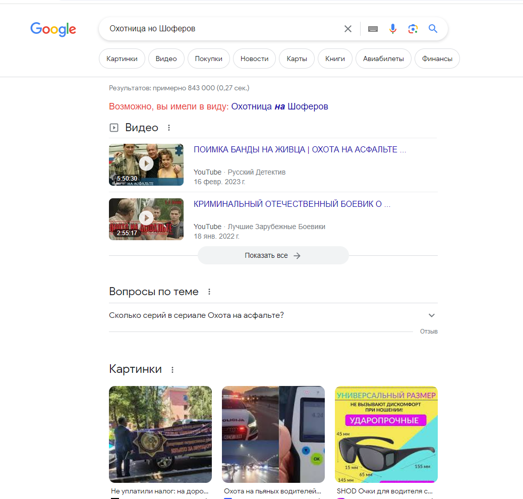Open ПОИМКА БАНДЫ НА ЖИВЦА video link

[x=300, y=149]
